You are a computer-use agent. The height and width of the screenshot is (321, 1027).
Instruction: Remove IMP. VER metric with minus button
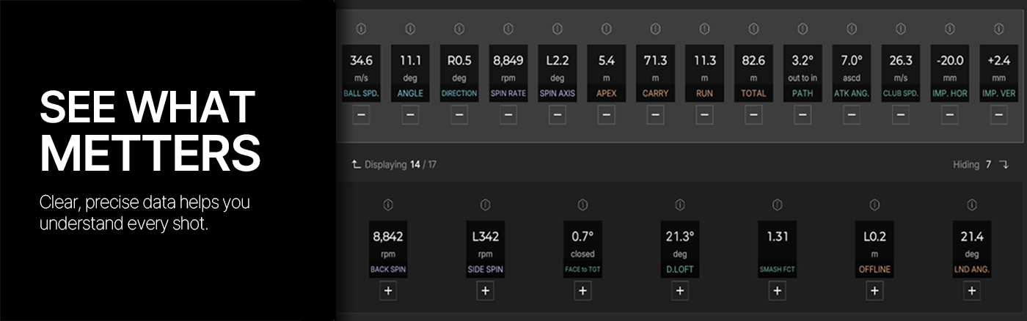tap(998, 114)
